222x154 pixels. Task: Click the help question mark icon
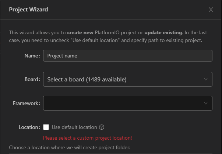pyautogui.click(x=102, y=127)
